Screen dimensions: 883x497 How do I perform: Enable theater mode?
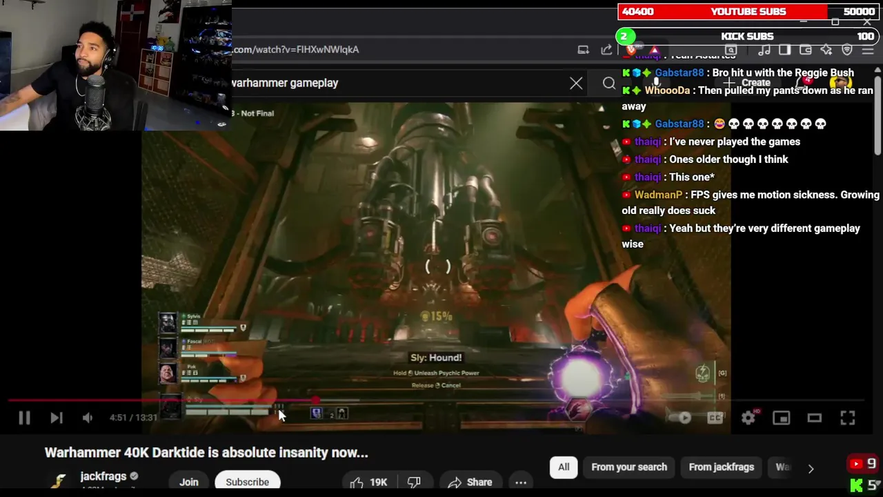click(x=815, y=418)
